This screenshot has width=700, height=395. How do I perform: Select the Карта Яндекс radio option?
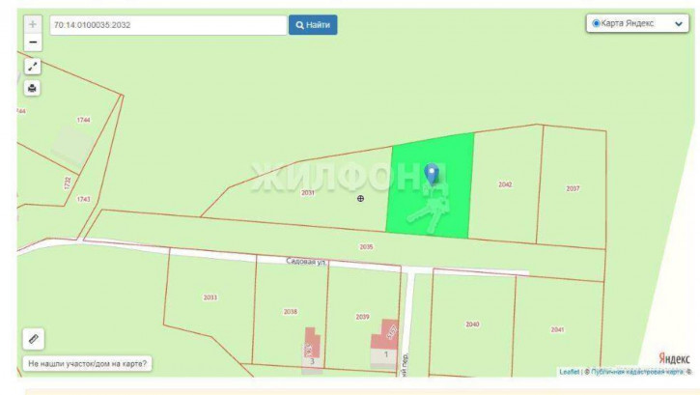click(596, 23)
